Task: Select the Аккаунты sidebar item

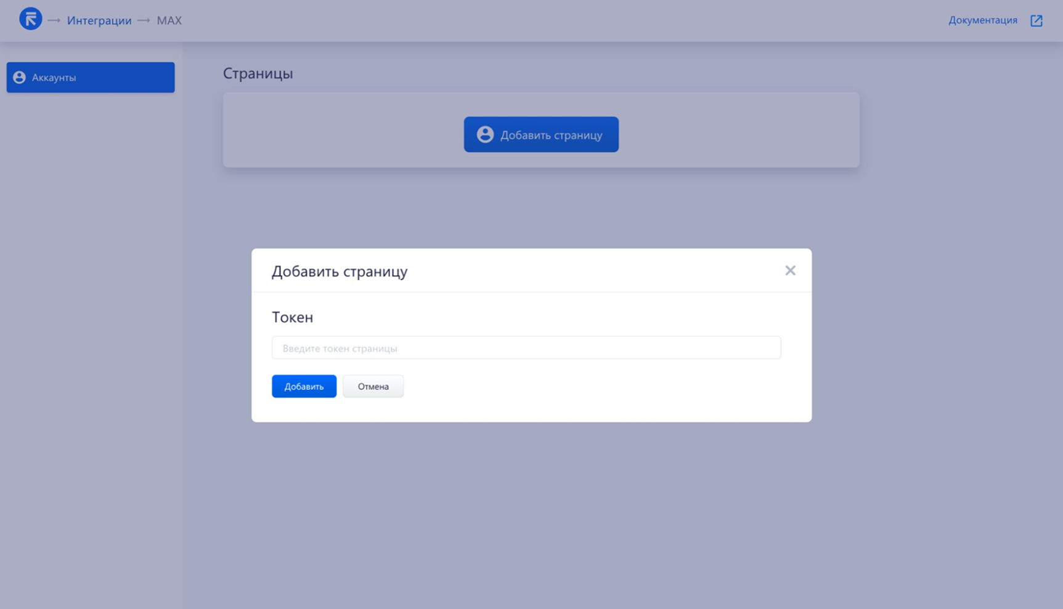Action: pos(91,78)
